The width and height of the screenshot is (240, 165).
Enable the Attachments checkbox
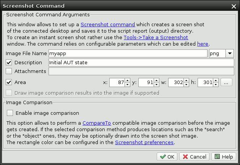(9, 71)
